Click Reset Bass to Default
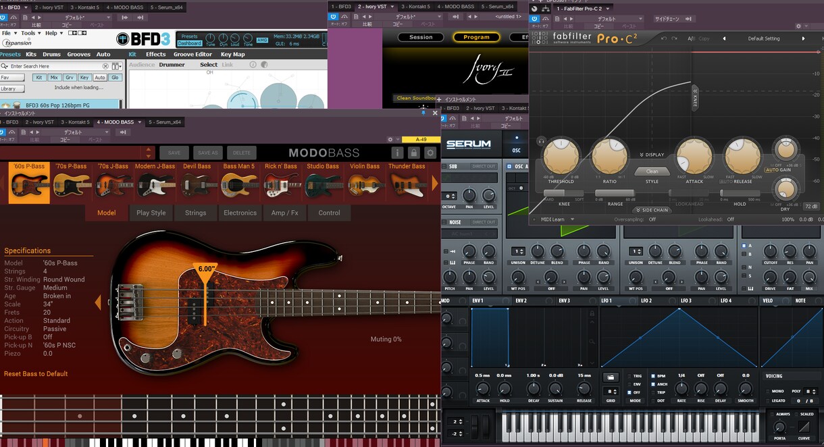Screen dimensions: 824x447 click(x=36, y=373)
